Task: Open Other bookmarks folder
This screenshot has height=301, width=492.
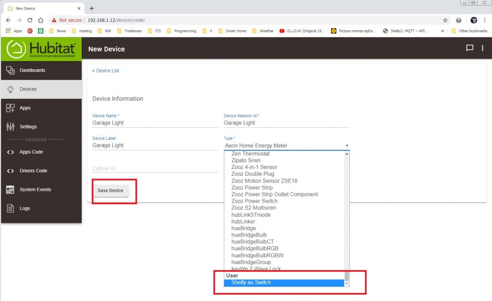Action: 469,31
